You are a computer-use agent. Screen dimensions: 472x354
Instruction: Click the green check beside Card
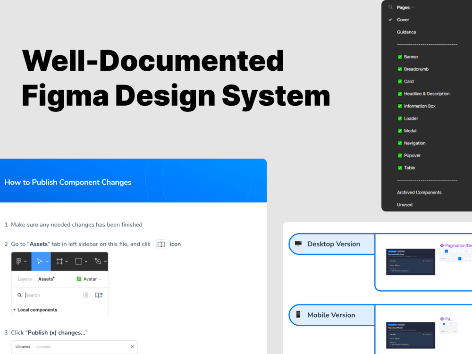400,81
